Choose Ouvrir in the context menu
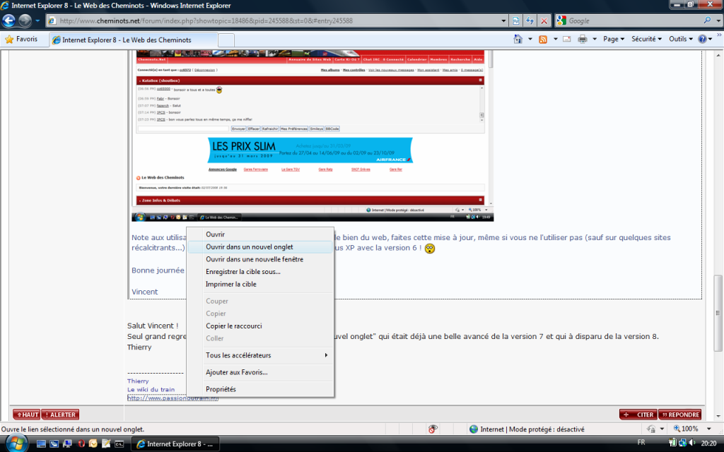 coord(260,234)
